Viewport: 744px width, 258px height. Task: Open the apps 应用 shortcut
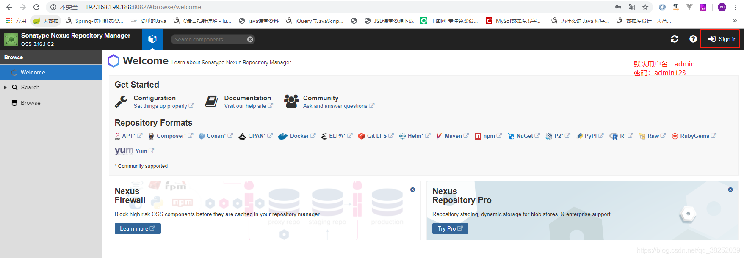(x=16, y=21)
